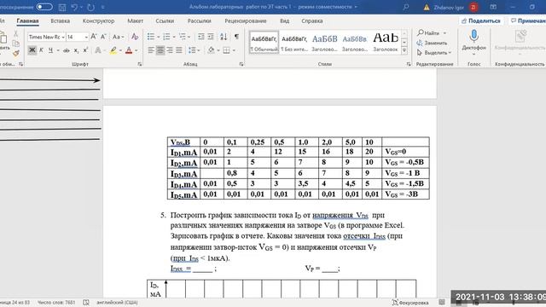Open the Конструктор tab
The height and width of the screenshot is (307, 546).
click(x=99, y=20)
